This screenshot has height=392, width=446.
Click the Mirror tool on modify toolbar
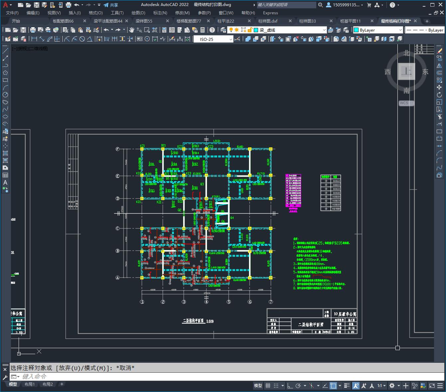click(439, 66)
